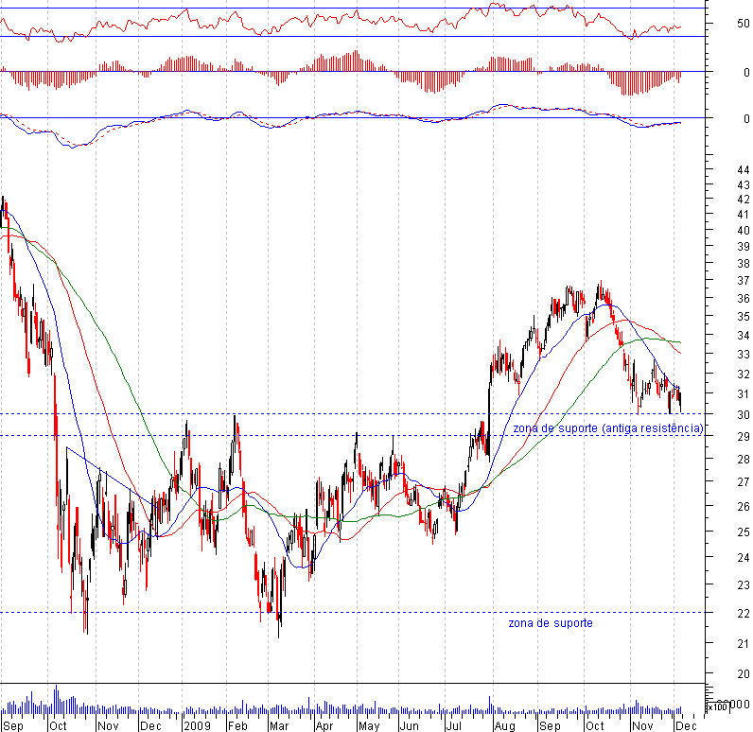
Task: Click price axis label 40
Action: coord(744,231)
